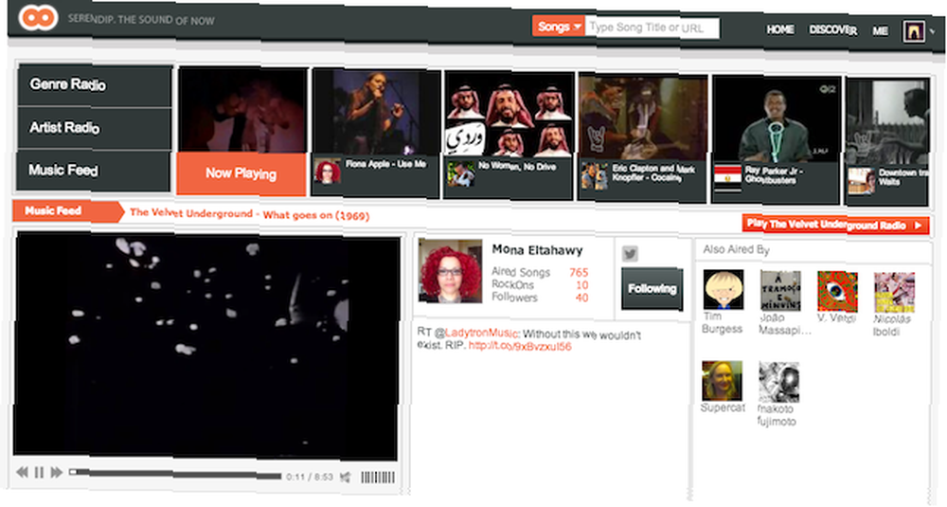Viewport: 947px width, 507px height.
Task: Select Music Feed in sidebar
Action: pos(94,171)
